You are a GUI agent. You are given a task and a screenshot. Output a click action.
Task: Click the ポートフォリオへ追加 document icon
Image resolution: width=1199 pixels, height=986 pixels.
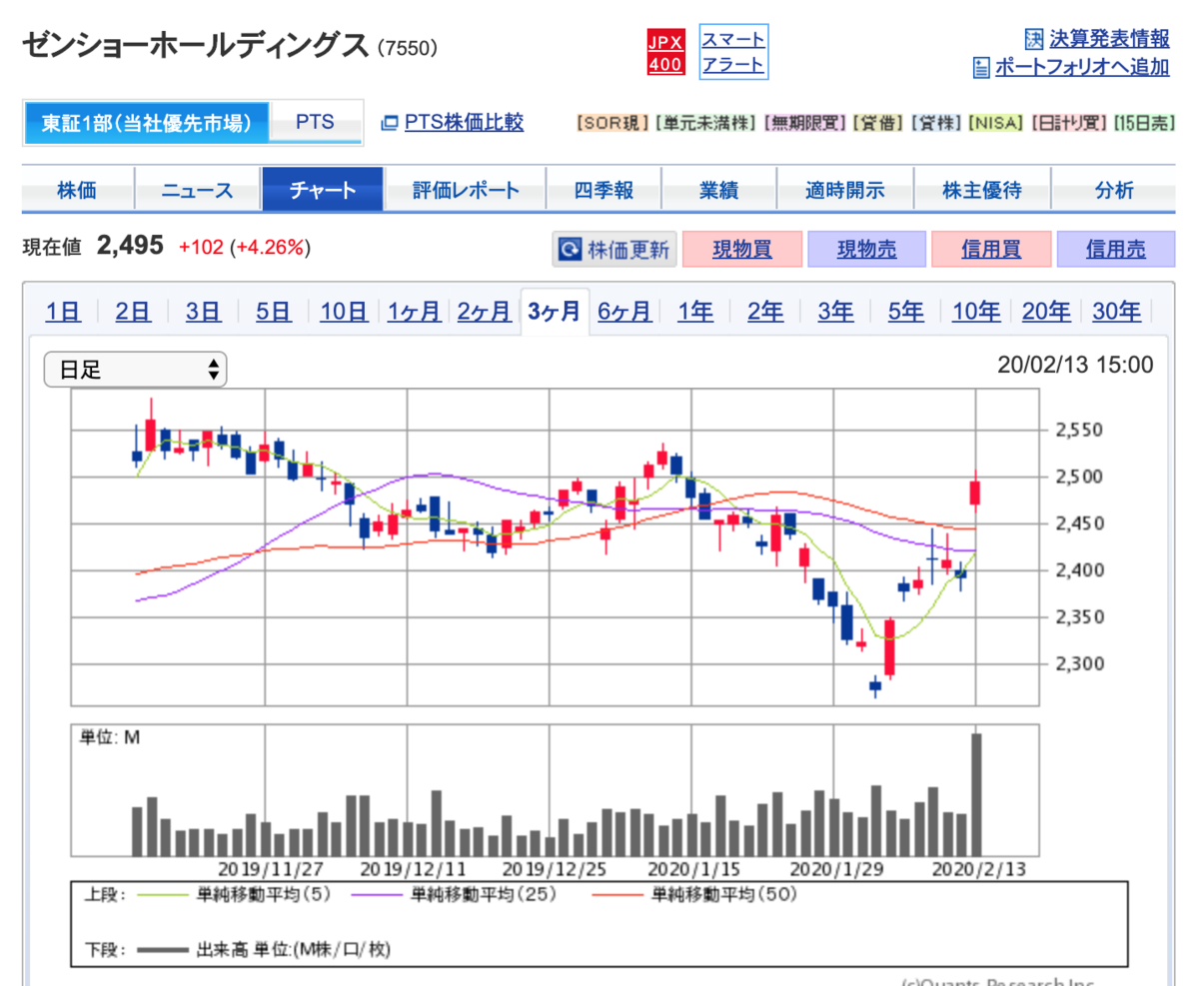tap(981, 68)
